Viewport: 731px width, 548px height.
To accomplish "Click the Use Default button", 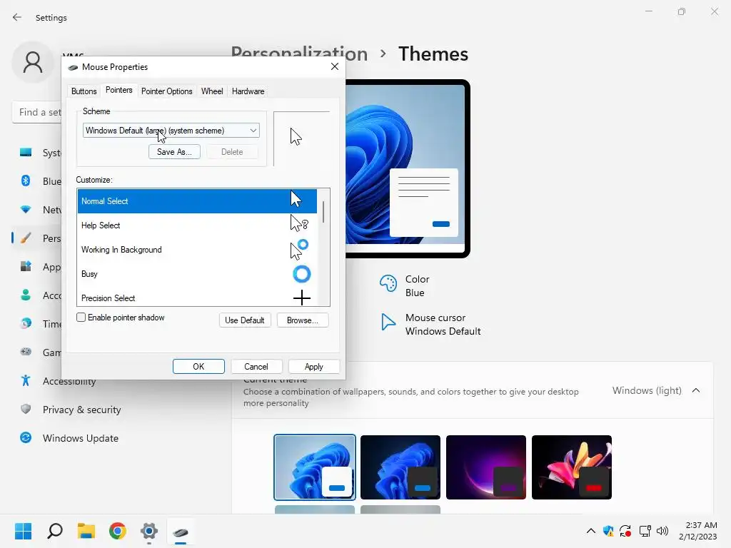I will pos(245,320).
